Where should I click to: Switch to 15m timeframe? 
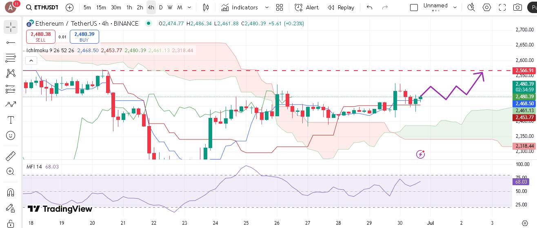point(101,7)
